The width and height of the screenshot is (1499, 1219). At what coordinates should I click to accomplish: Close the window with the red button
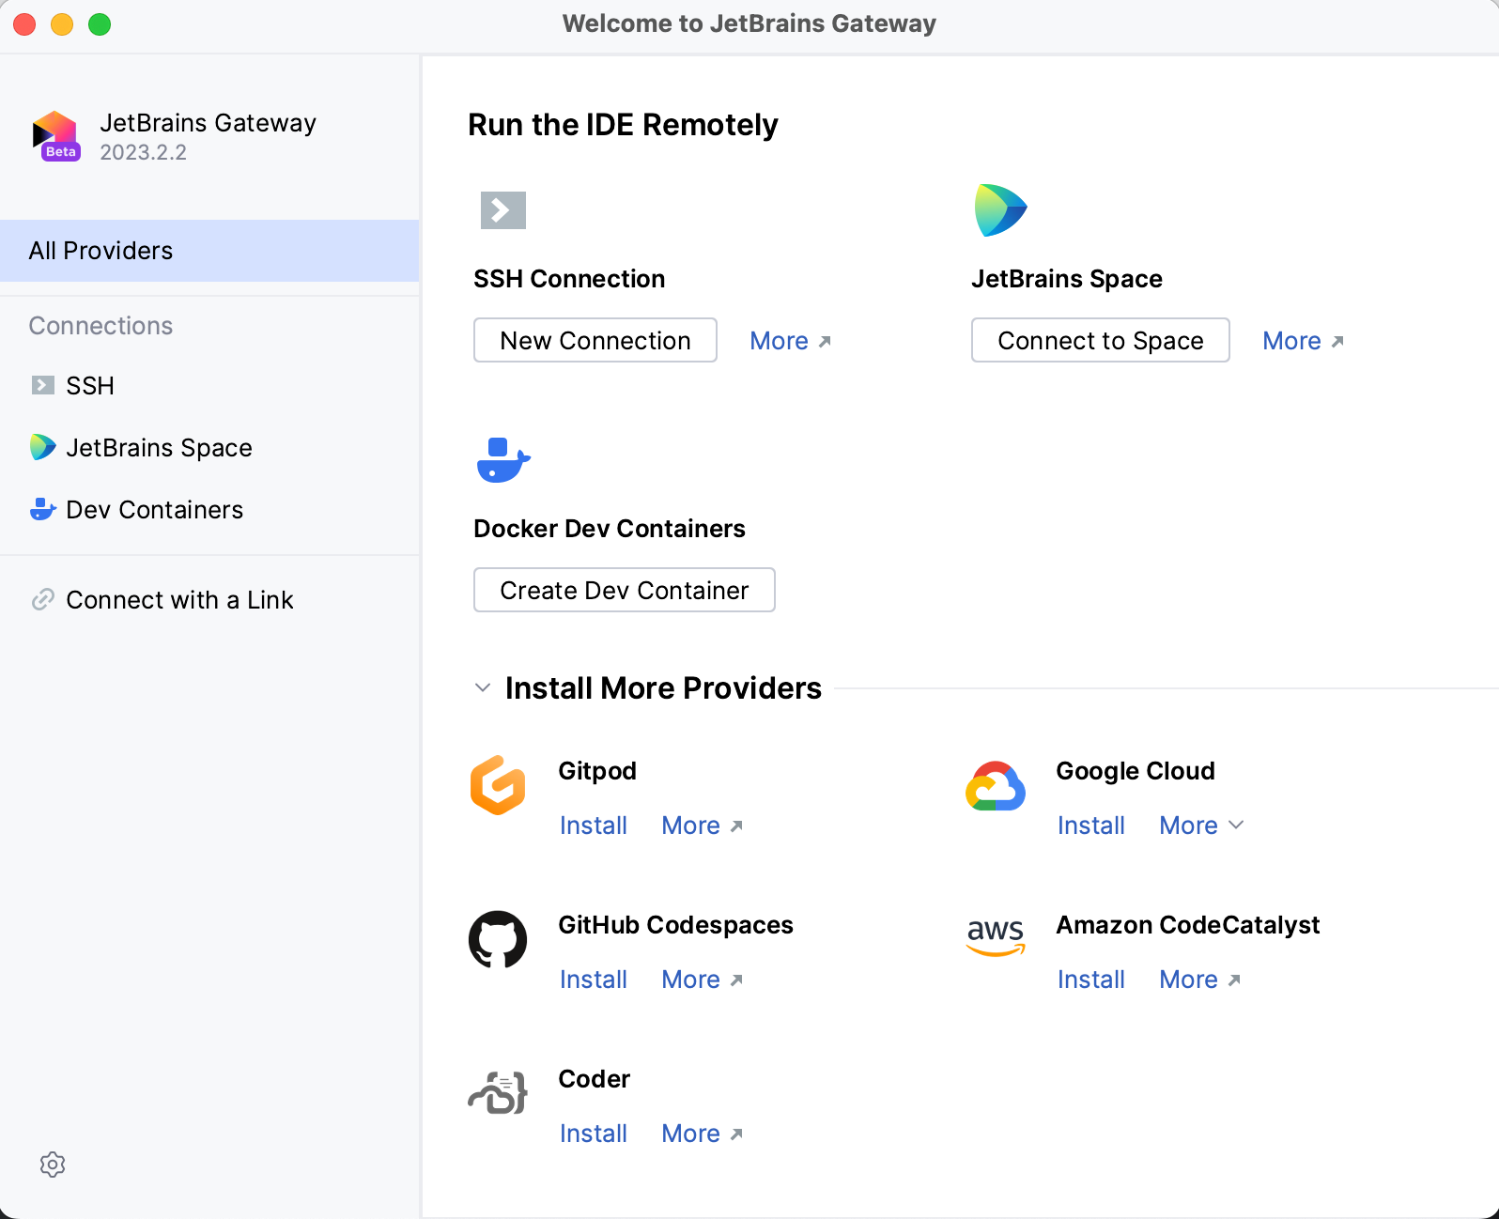tap(25, 24)
